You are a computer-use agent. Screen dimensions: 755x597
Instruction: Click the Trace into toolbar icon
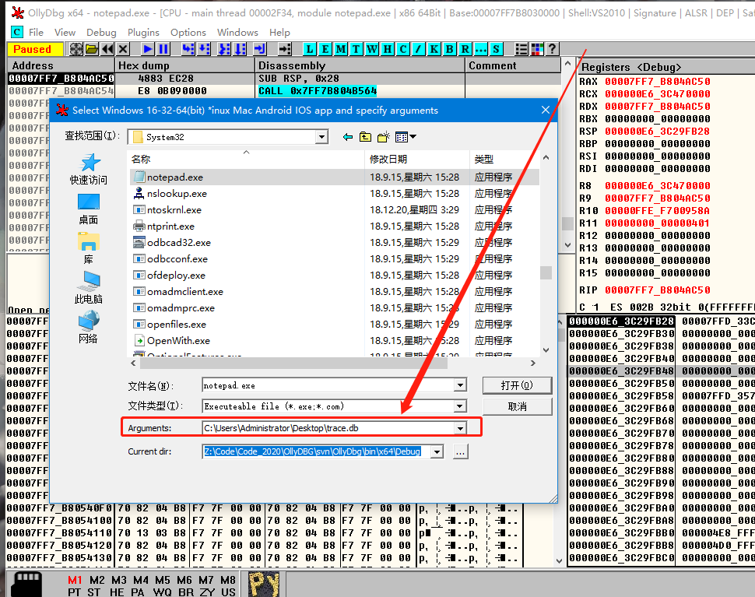coord(224,48)
